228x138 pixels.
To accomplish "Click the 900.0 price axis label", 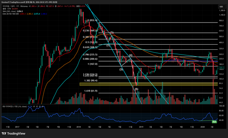I will [x=221, y=21].
